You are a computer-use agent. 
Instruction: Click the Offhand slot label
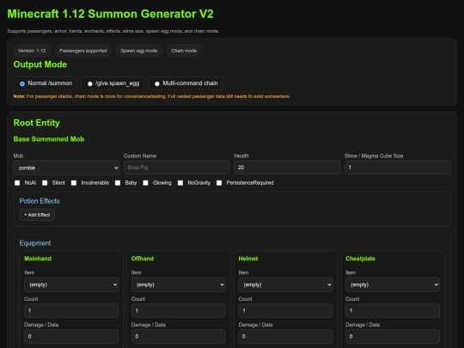pyautogui.click(x=143, y=259)
